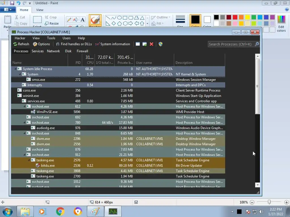Sort by CPU column header

88,60
